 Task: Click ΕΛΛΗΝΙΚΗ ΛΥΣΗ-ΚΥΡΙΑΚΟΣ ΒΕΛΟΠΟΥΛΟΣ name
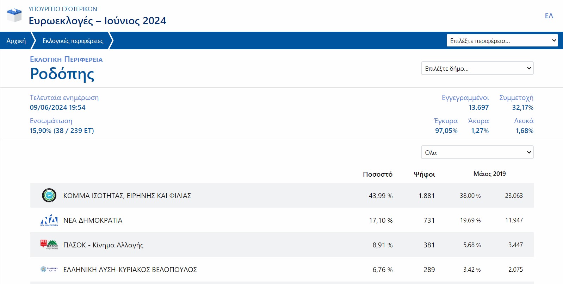pos(130,270)
